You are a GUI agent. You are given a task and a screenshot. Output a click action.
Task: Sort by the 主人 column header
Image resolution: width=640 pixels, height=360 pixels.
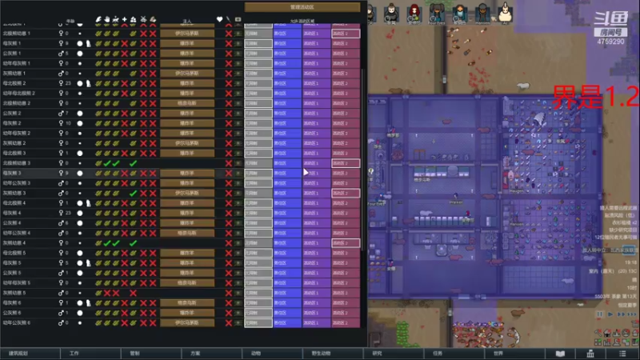point(187,21)
